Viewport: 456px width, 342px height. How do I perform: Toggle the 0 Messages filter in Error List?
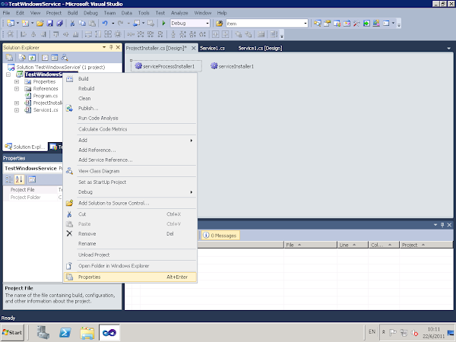click(220, 236)
